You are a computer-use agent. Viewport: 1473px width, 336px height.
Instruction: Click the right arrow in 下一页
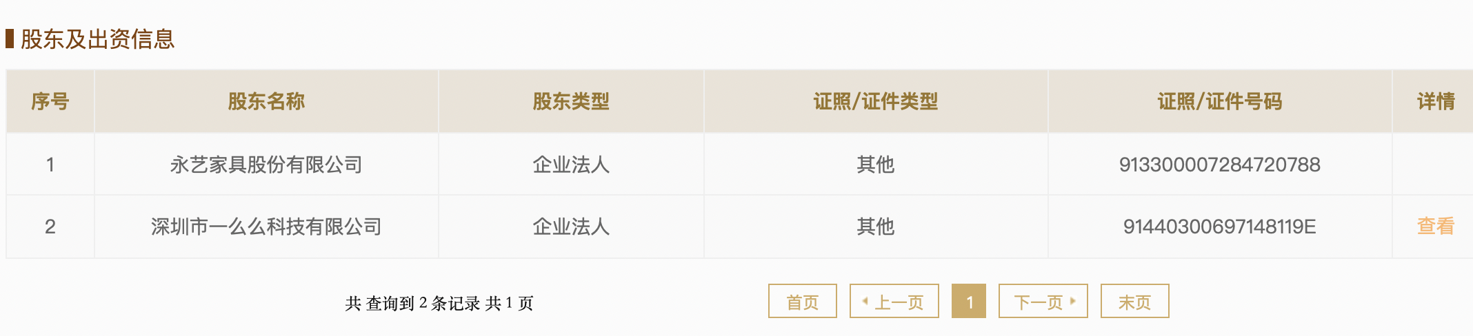click(x=1073, y=301)
